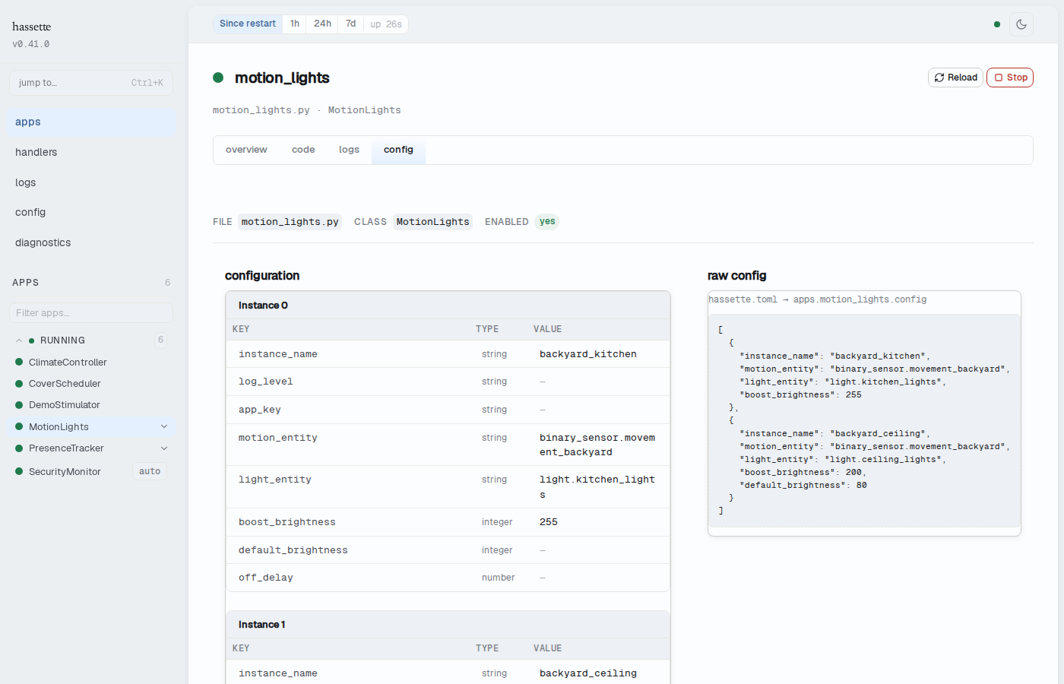1064x684 pixels.
Task: Open the overview tab
Action: point(246,150)
